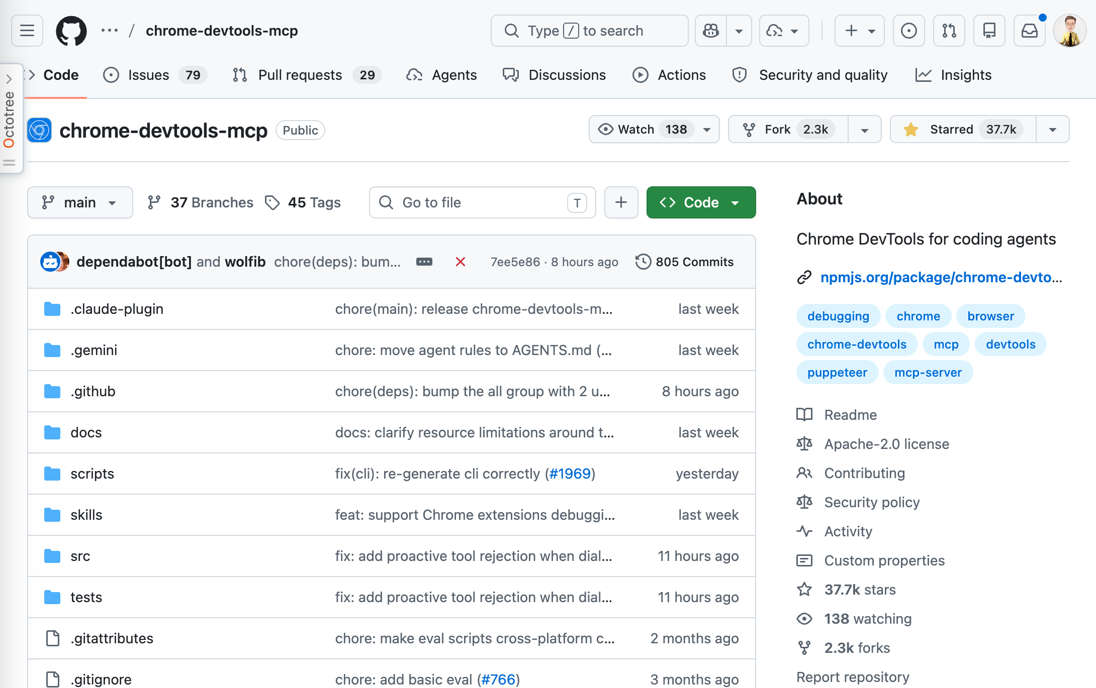Click the Type / to search box
Screen dimensions: 1096x688
[589, 31]
